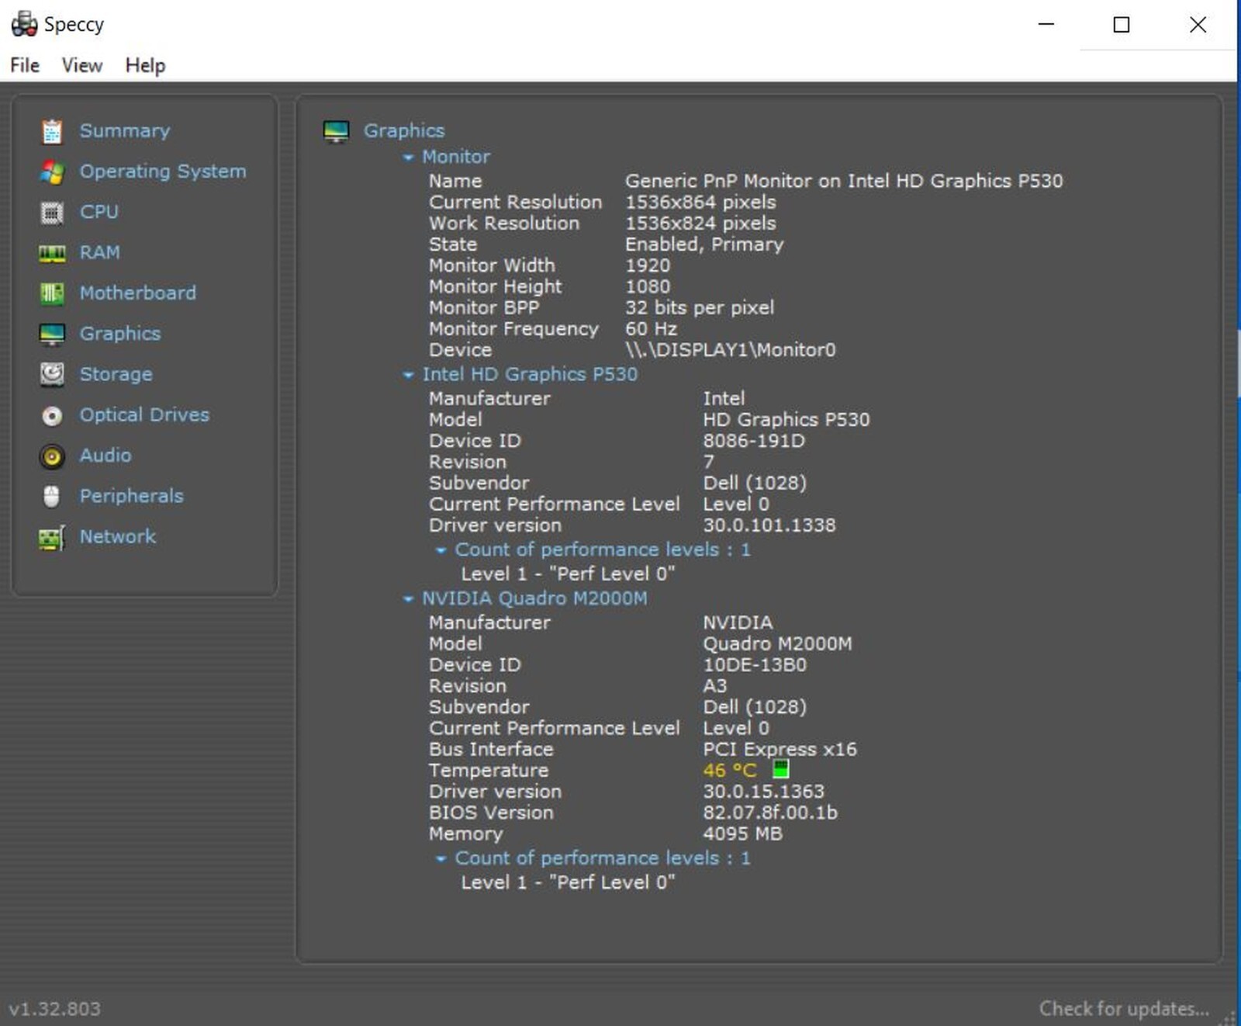
Task: Click the Summary clipboard icon
Action: (x=52, y=131)
